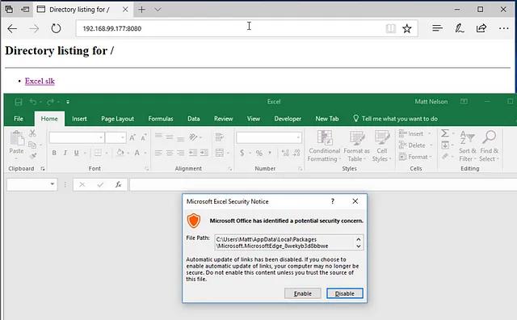Screen dimensions: 517x320
Task: Click the Insert Function fx icon
Action: 119,184
